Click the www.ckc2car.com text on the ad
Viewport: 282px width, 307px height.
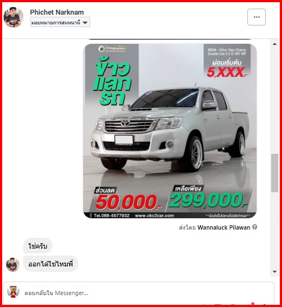(x=155, y=215)
